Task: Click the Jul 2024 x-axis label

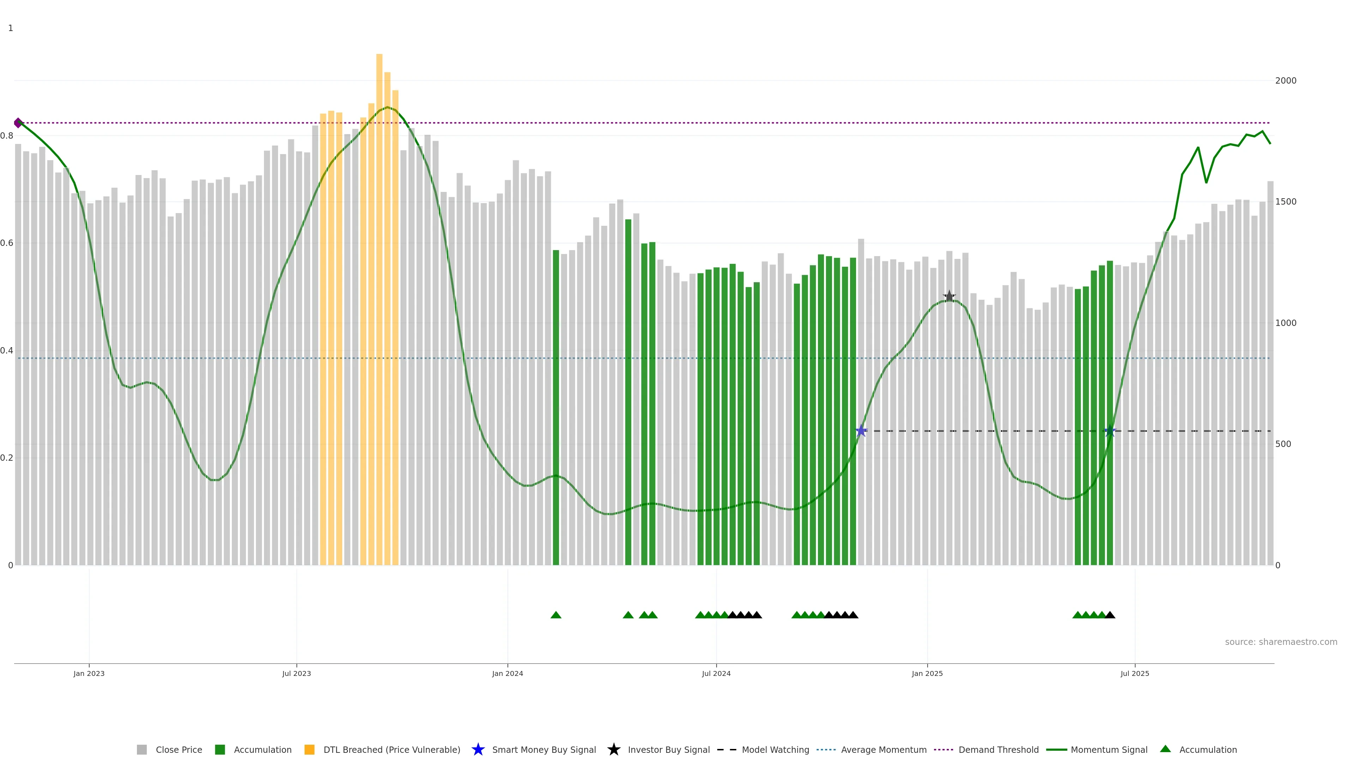Action: click(716, 673)
